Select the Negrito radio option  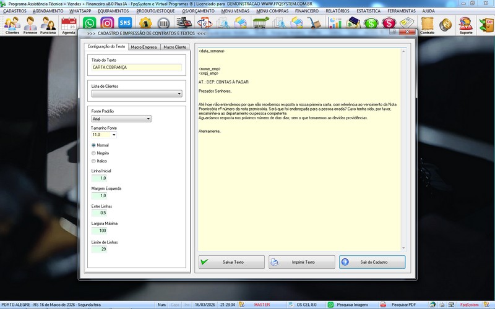[93, 153]
